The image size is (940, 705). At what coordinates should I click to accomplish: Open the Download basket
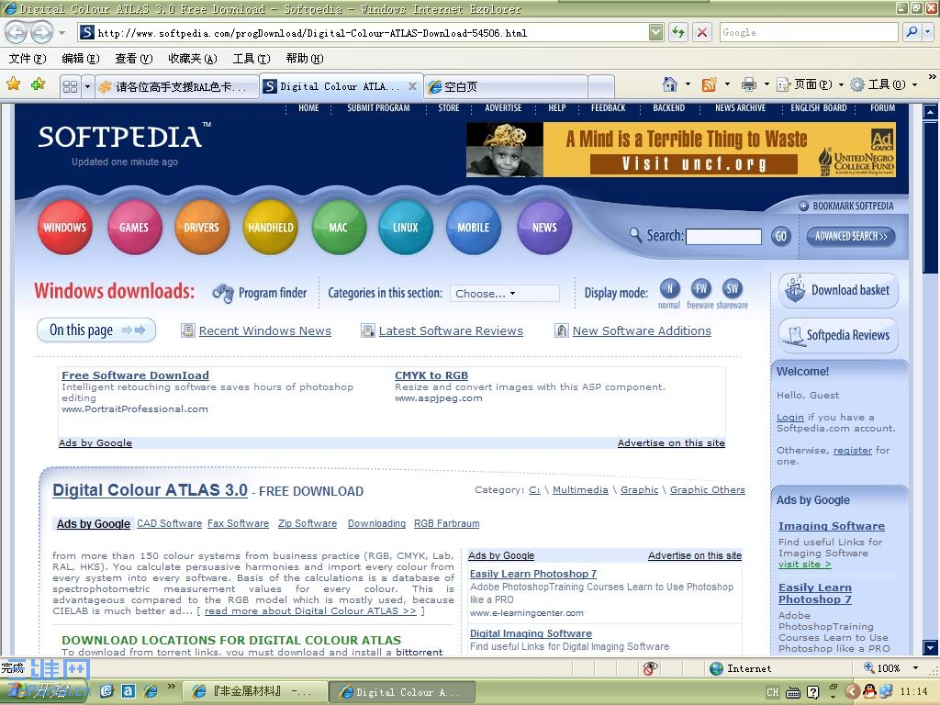pos(839,291)
